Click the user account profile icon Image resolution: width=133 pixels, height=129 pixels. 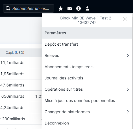(87, 8)
